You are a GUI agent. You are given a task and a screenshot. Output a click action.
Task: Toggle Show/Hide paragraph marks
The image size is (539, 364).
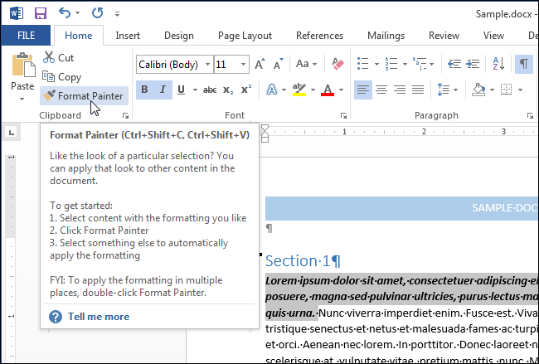click(x=524, y=64)
